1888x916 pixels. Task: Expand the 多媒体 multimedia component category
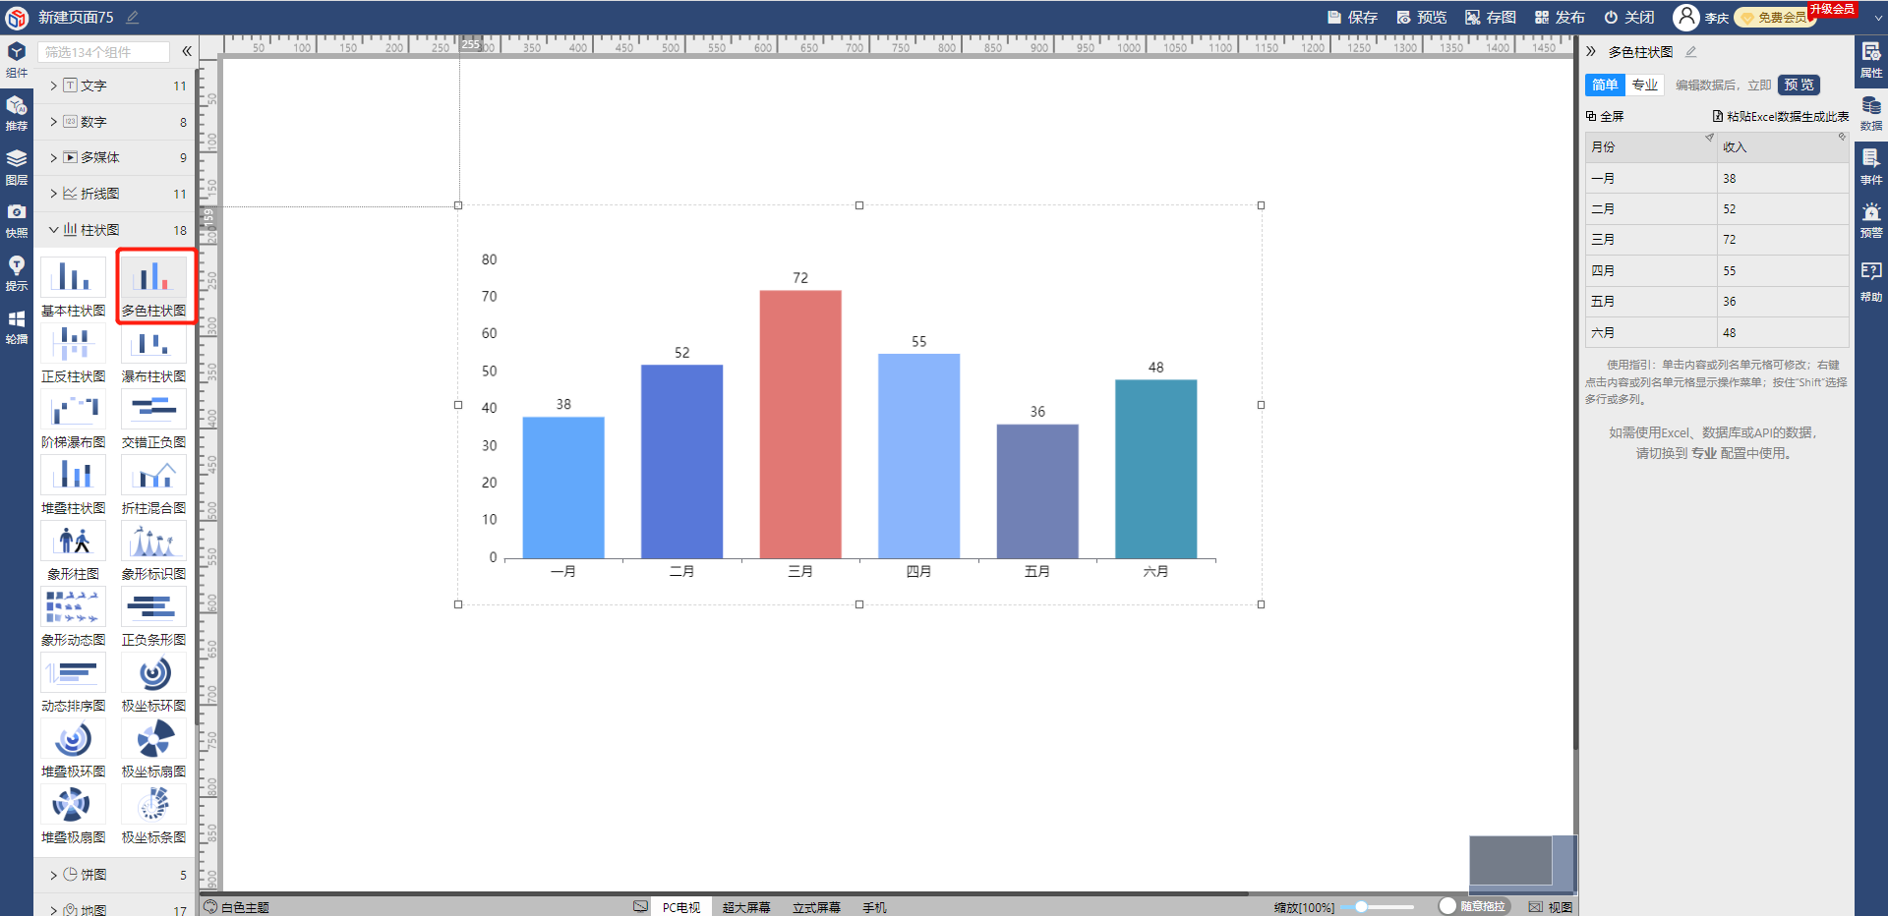tap(116, 157)
